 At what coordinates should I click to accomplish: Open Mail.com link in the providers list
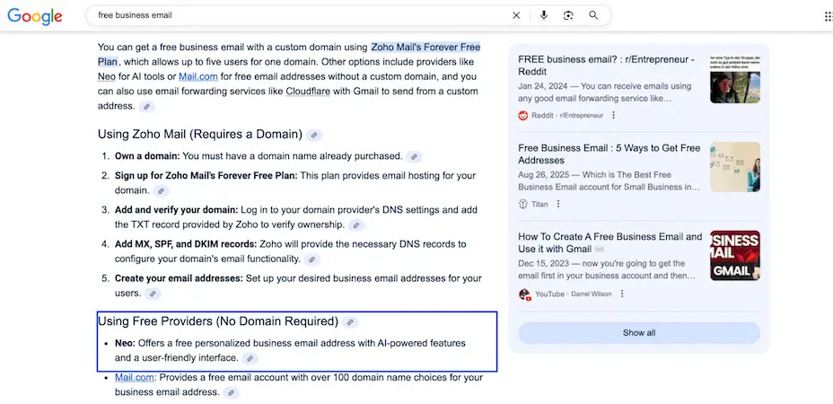point(135,377)
